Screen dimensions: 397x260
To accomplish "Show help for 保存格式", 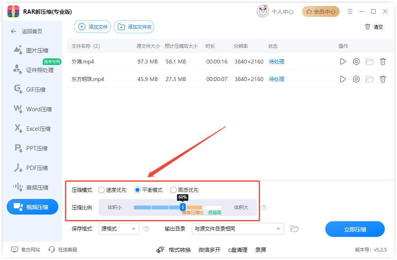I will (x=146, y=229).
